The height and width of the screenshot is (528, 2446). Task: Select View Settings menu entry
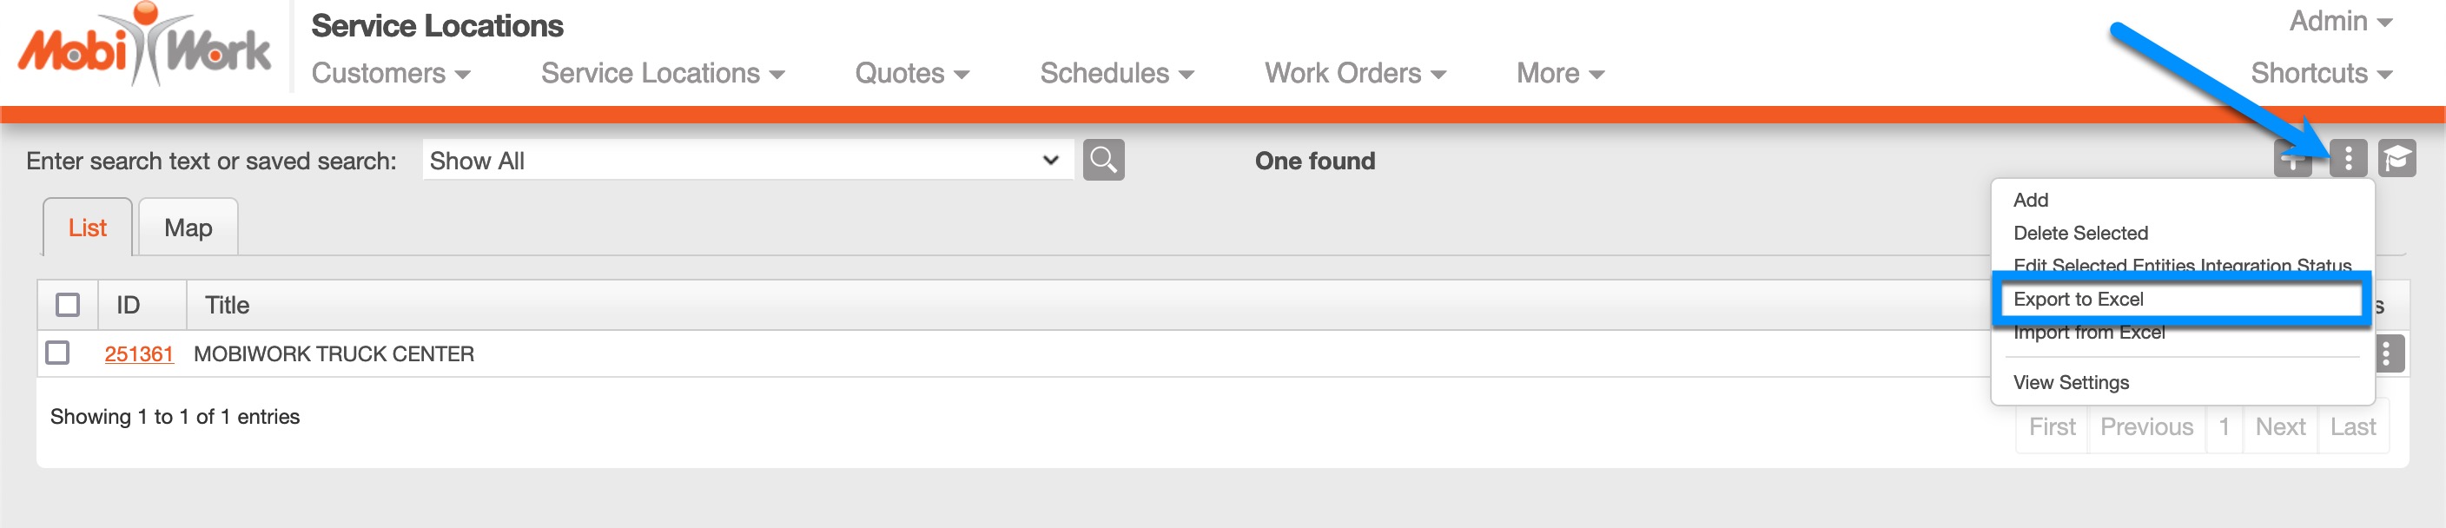pos(2071,383)
